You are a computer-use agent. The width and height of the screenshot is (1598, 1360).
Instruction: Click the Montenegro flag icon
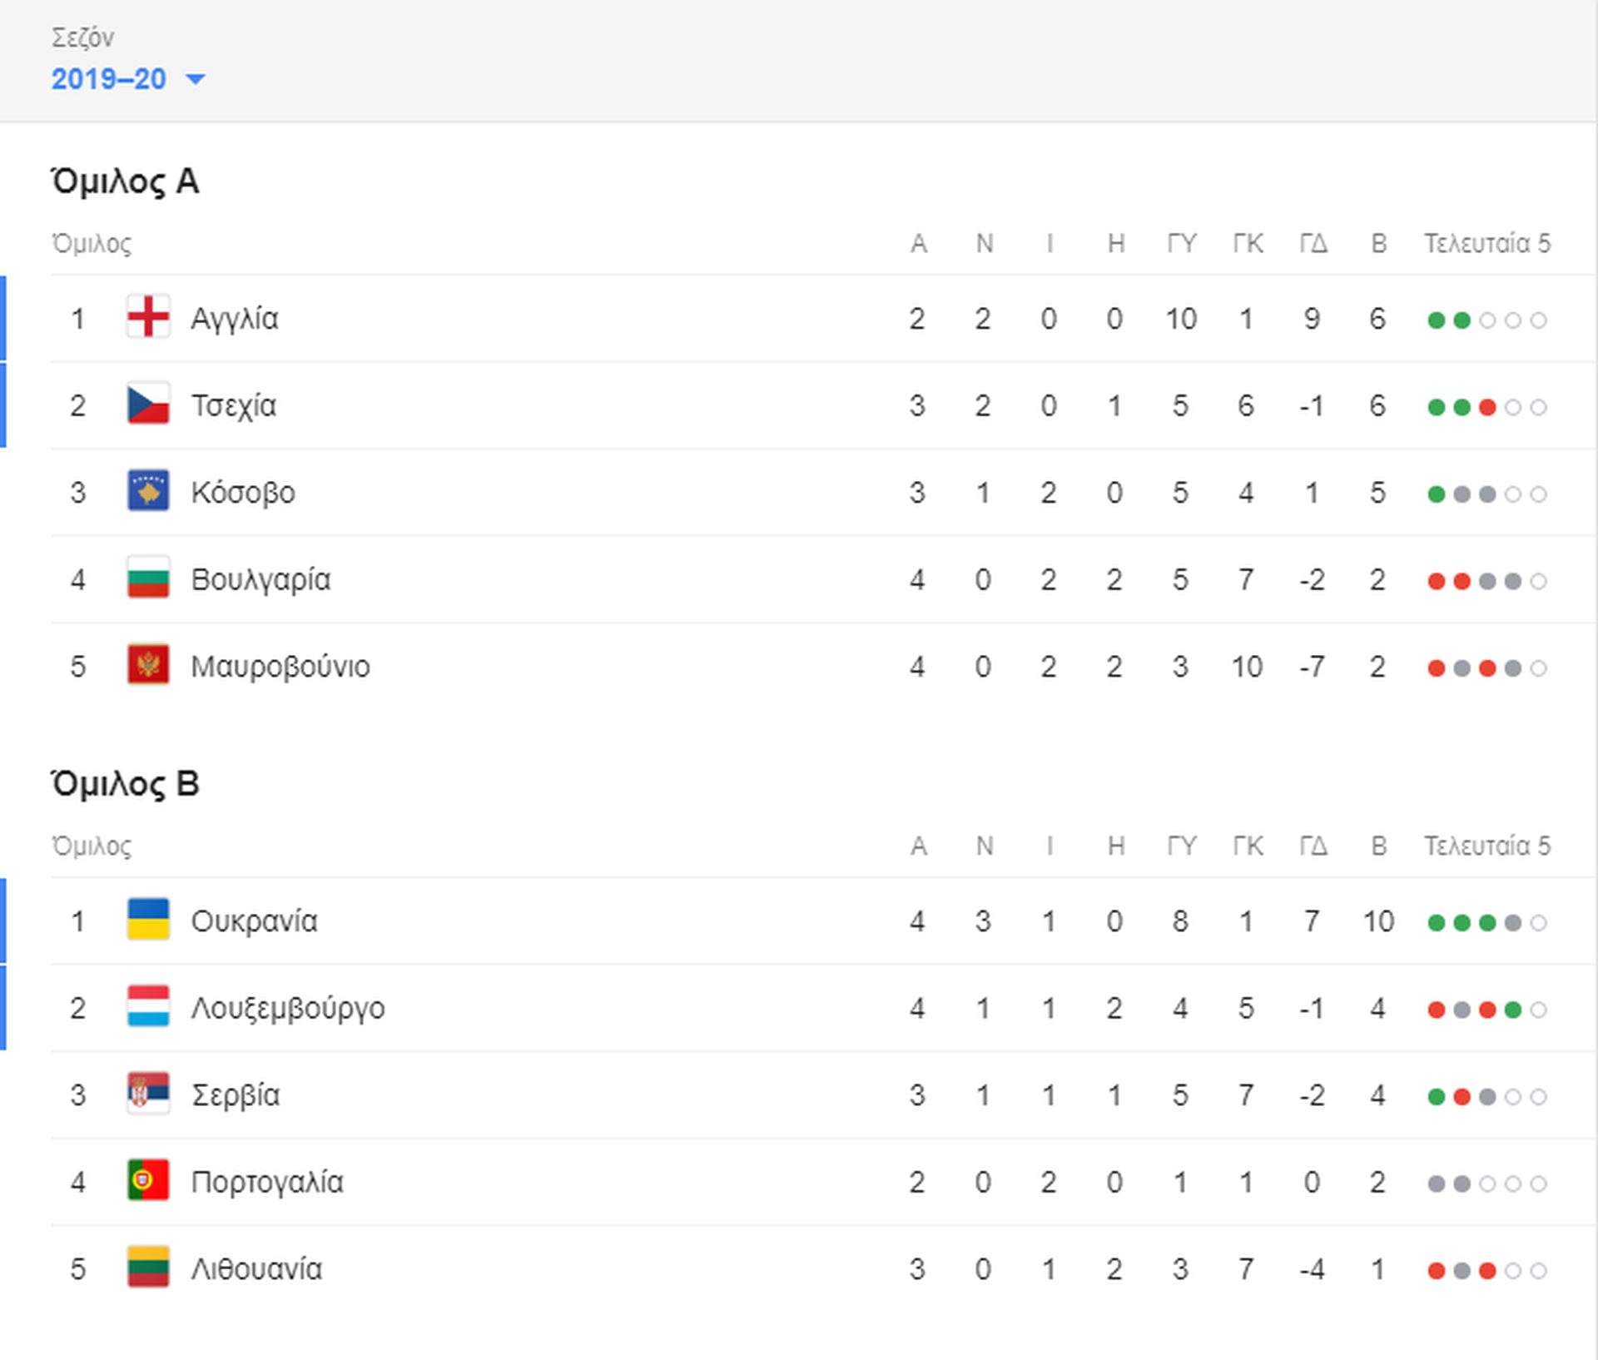tap(148, 665)
